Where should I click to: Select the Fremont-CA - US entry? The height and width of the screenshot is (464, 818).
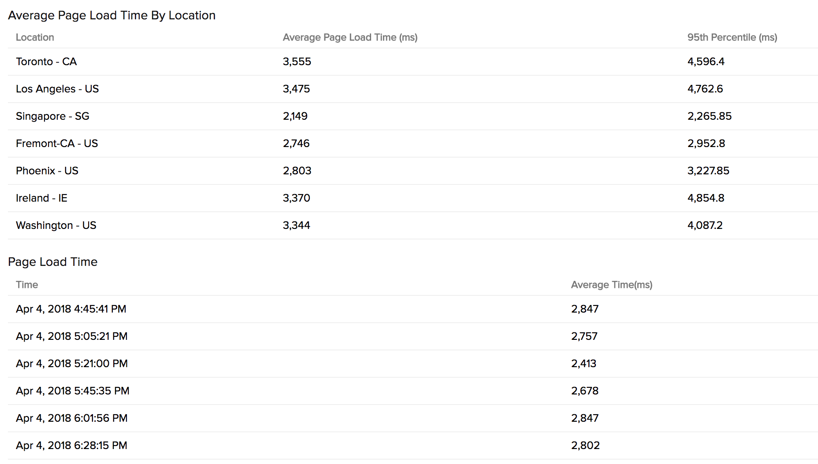(57, 144)
